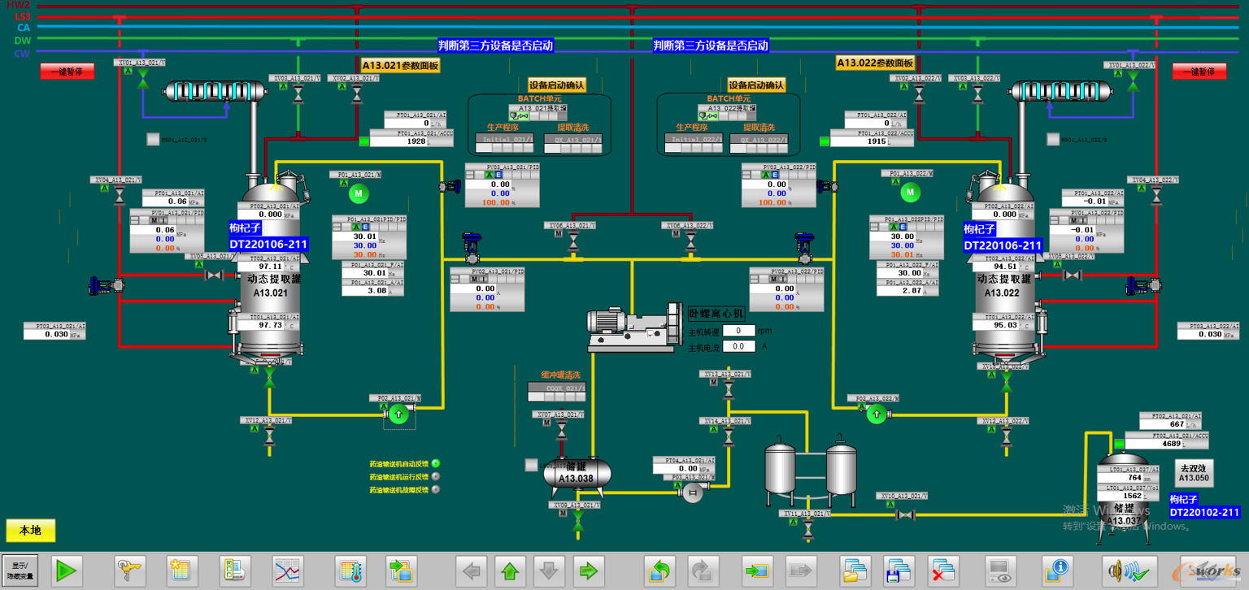Click valve XV06_A13_021 on the red pipe

point(573,241)
